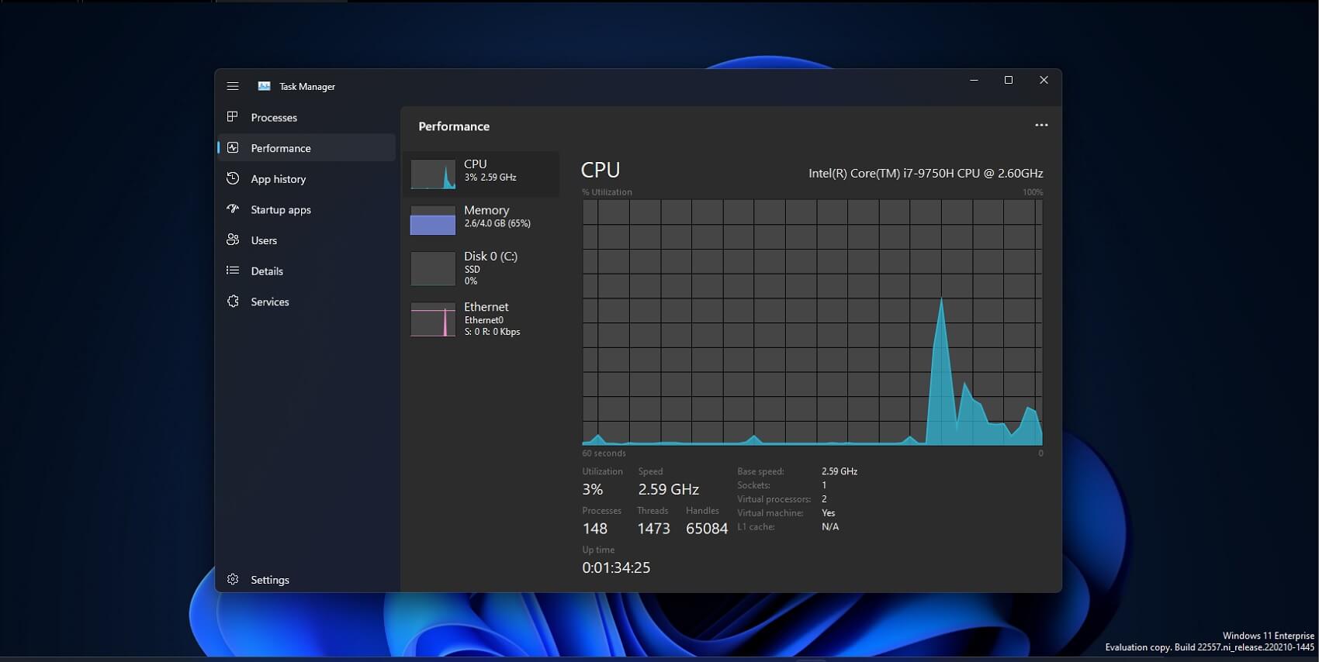Maximize the Task Manager window

click(x=1009, y=80)
